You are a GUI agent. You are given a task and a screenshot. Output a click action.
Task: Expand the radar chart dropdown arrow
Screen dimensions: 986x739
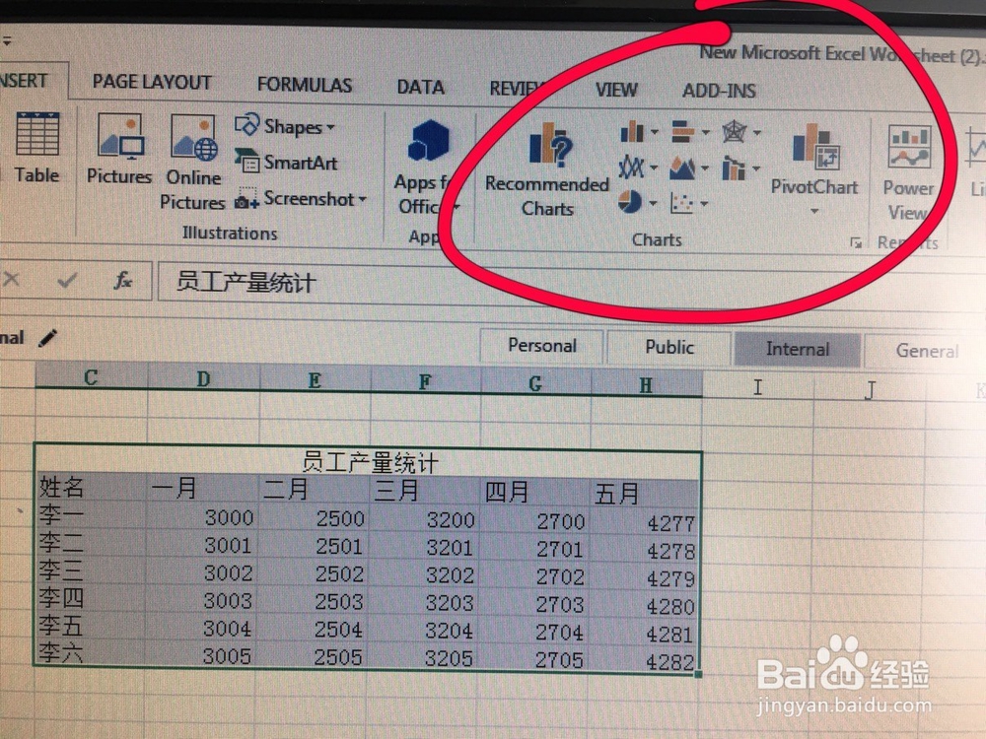(x=757, y=133)
